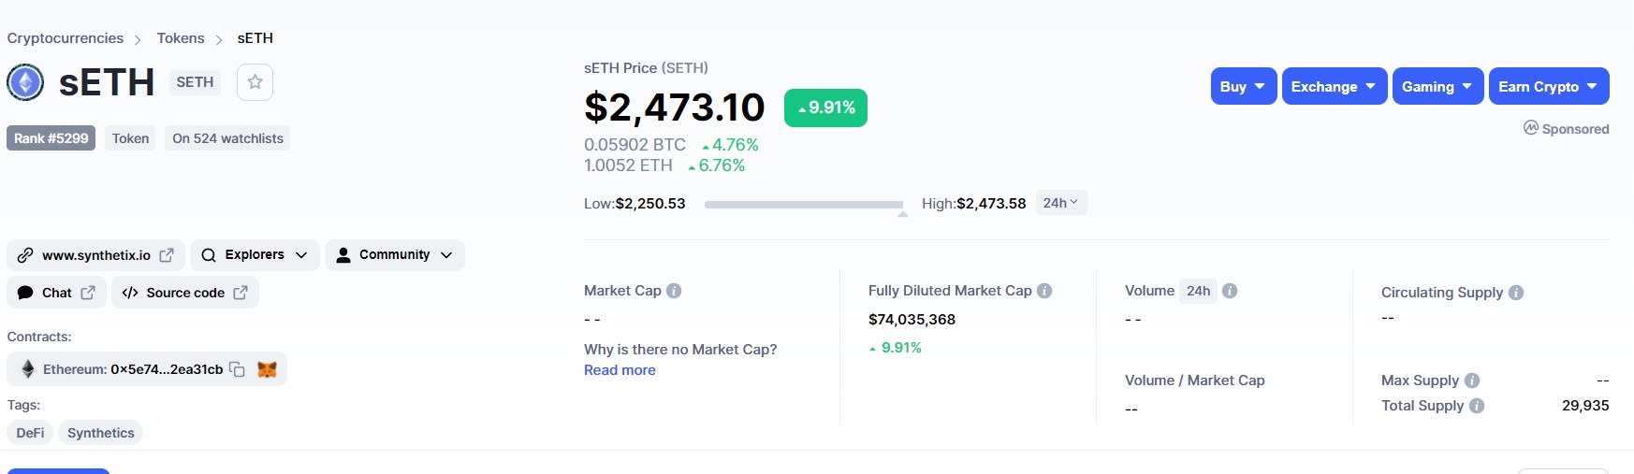
Task: Click the Ethereum contract logo icon
Action: click(x=28, y=369)
